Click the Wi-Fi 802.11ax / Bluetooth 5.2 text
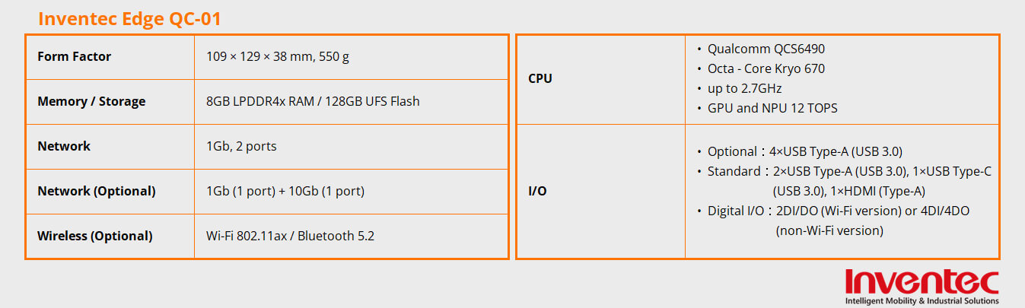 291,236
